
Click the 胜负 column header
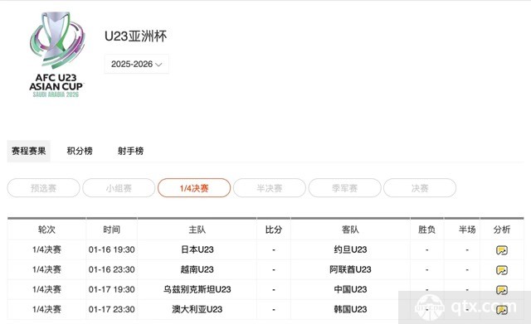pyautogui.click(x=426, y=230)
